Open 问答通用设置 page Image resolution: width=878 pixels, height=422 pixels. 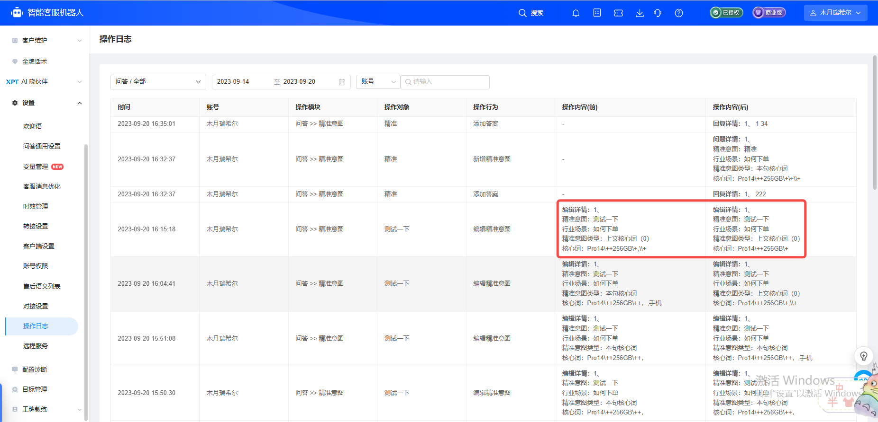coord(42,146)
